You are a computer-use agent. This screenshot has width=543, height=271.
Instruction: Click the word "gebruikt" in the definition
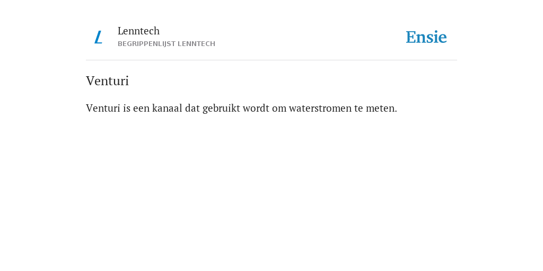click(x=221, y=109)
